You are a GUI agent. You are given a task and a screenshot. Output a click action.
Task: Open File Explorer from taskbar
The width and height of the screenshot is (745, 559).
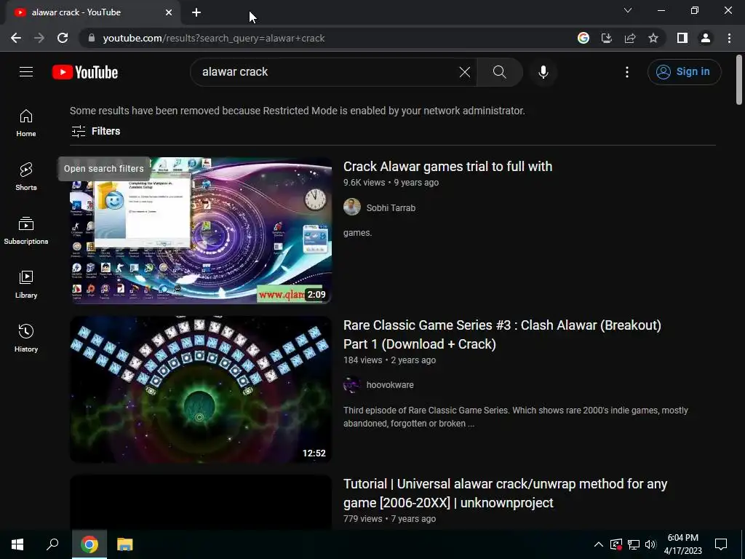(x=125, y=544)
